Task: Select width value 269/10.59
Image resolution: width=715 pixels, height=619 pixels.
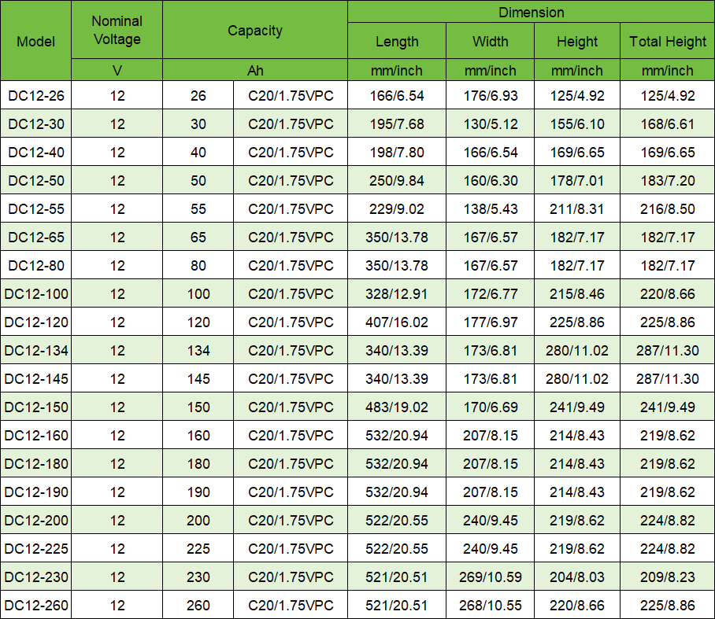Action: [491, 577]
